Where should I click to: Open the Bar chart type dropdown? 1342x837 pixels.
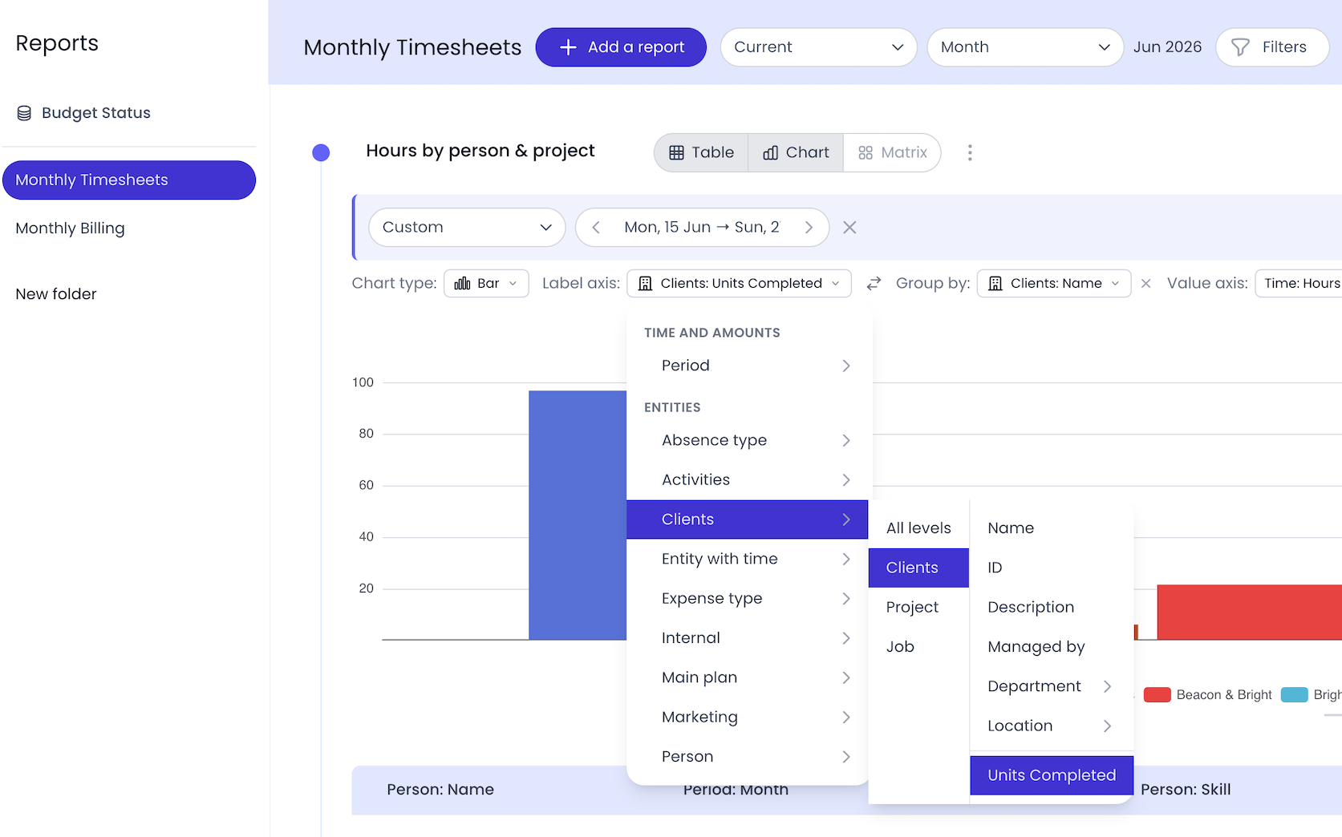tap(486, 283)
